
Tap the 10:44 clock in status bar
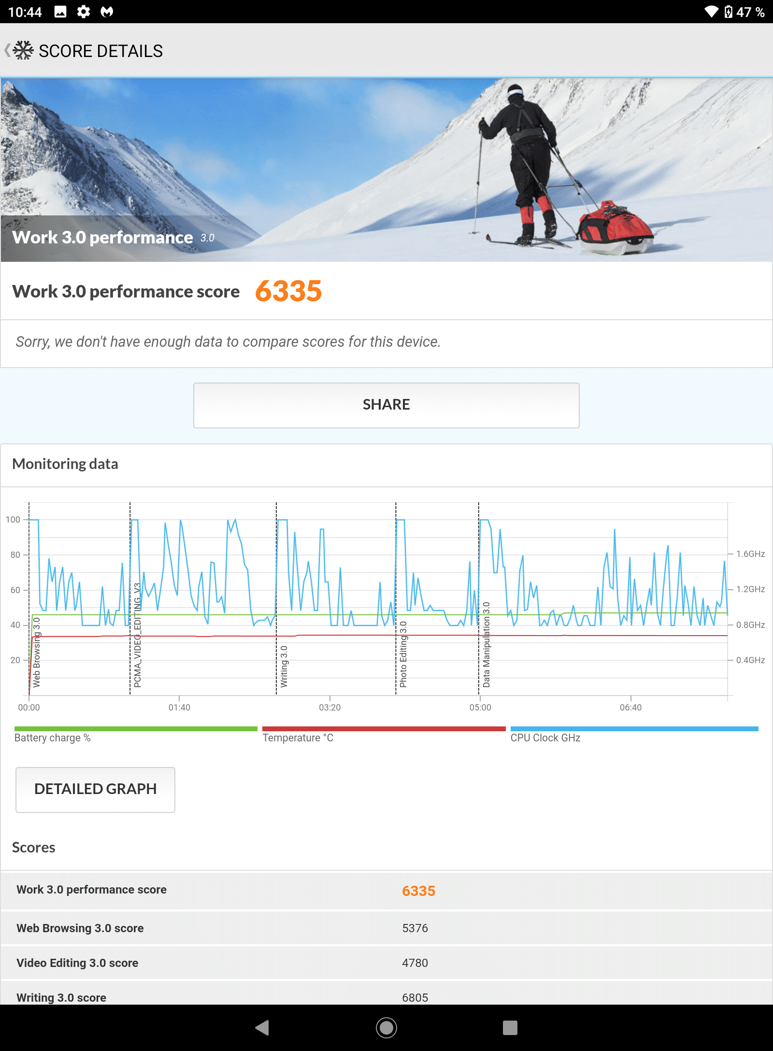point(25,12)
